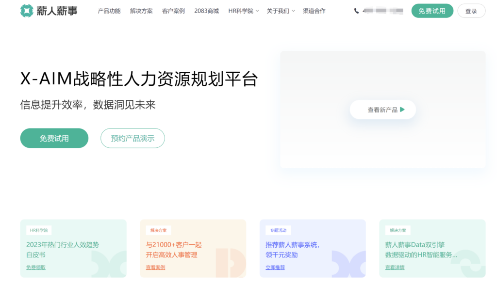Click the 预约产品演示 outlined button
Image resolution: width=497 pixels, height=301 pixels.
click(x=133, y=138)
